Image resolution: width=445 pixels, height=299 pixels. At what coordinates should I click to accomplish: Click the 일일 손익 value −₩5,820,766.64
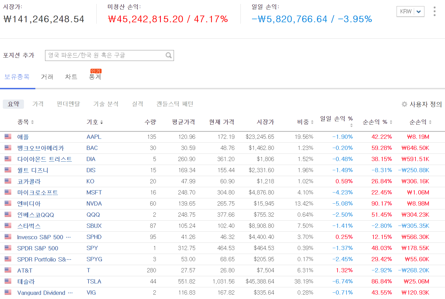coord(289,19)
